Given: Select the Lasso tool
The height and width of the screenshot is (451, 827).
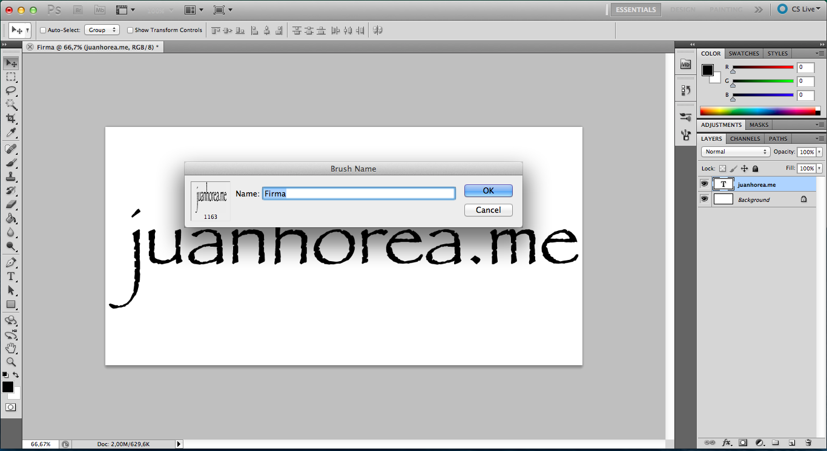Looking at the screenshot, I should tap(11, 91).
